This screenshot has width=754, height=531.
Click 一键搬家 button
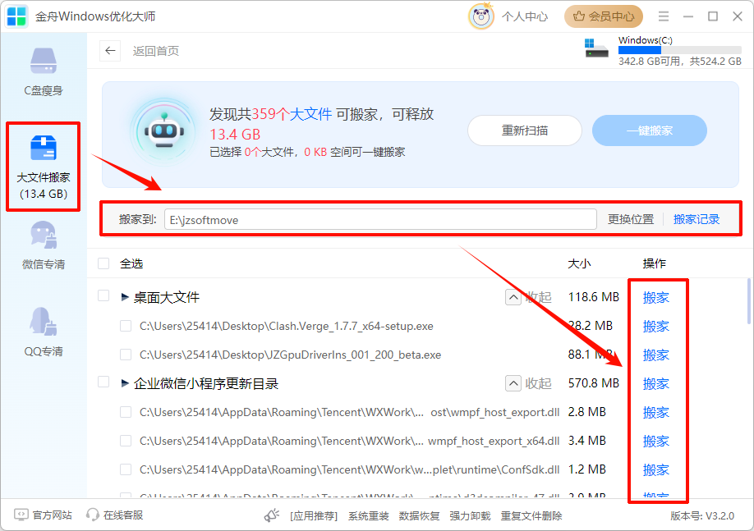click(649, 130)
